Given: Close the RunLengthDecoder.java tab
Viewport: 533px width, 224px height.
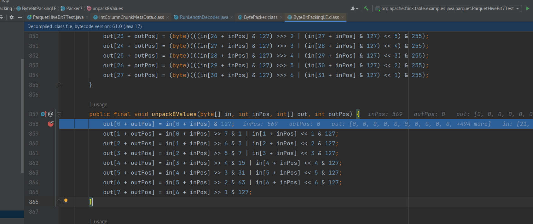Looking at the screenshot, I should click(x=232, y=17).
